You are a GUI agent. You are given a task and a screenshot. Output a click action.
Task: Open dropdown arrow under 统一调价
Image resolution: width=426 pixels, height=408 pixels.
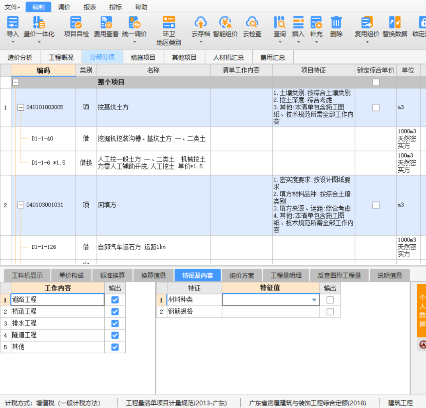(x=134, y=42)
